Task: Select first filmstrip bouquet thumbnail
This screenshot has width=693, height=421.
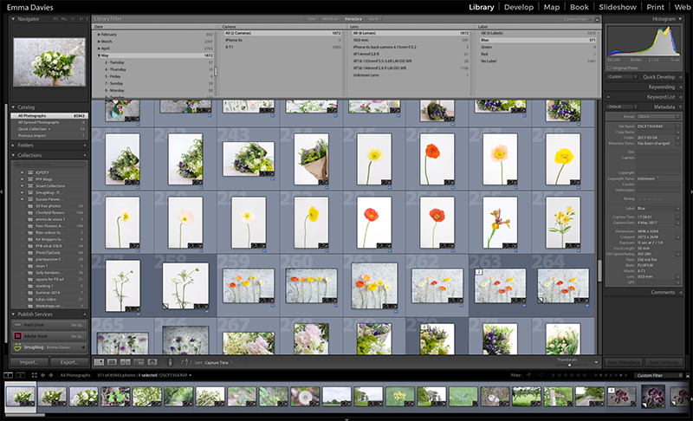Action: click(x=20, y=396)
